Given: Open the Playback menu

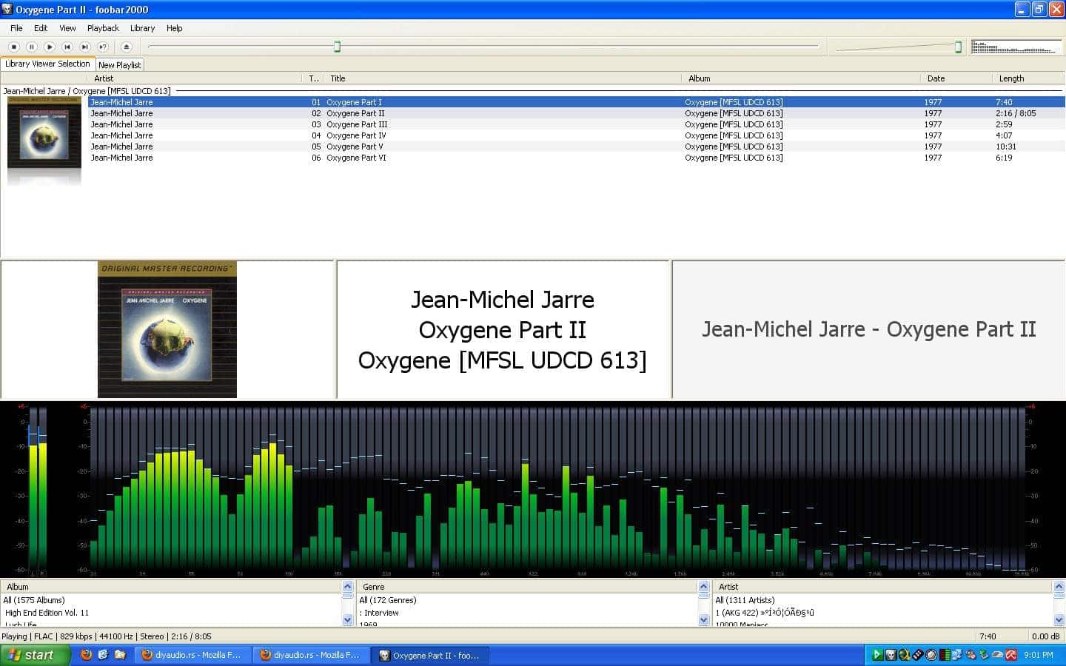Looking at the screenshot, I should [x=103, y=28].
